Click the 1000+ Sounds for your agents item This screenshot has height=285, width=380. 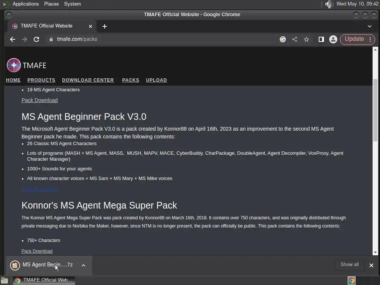59,169
